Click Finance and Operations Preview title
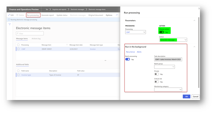The width and height of the screenshot is (213, 113). point(24,10)
